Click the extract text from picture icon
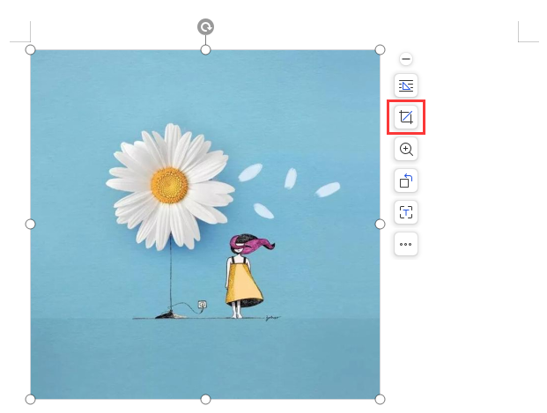 pos(406,212)
